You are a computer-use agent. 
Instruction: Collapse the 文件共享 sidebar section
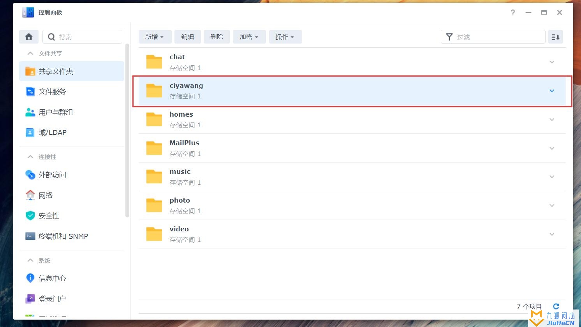[x=30, y=53]
